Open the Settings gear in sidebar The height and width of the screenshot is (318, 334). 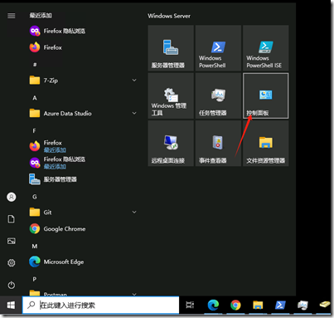pos(12,262)
